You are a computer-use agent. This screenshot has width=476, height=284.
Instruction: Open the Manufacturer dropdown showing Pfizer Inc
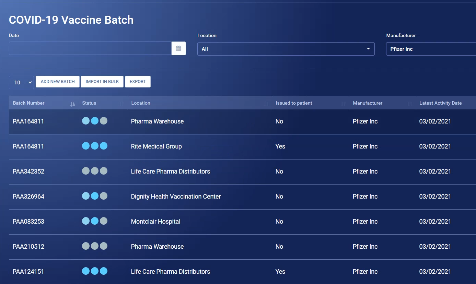(x=431, y=49)
